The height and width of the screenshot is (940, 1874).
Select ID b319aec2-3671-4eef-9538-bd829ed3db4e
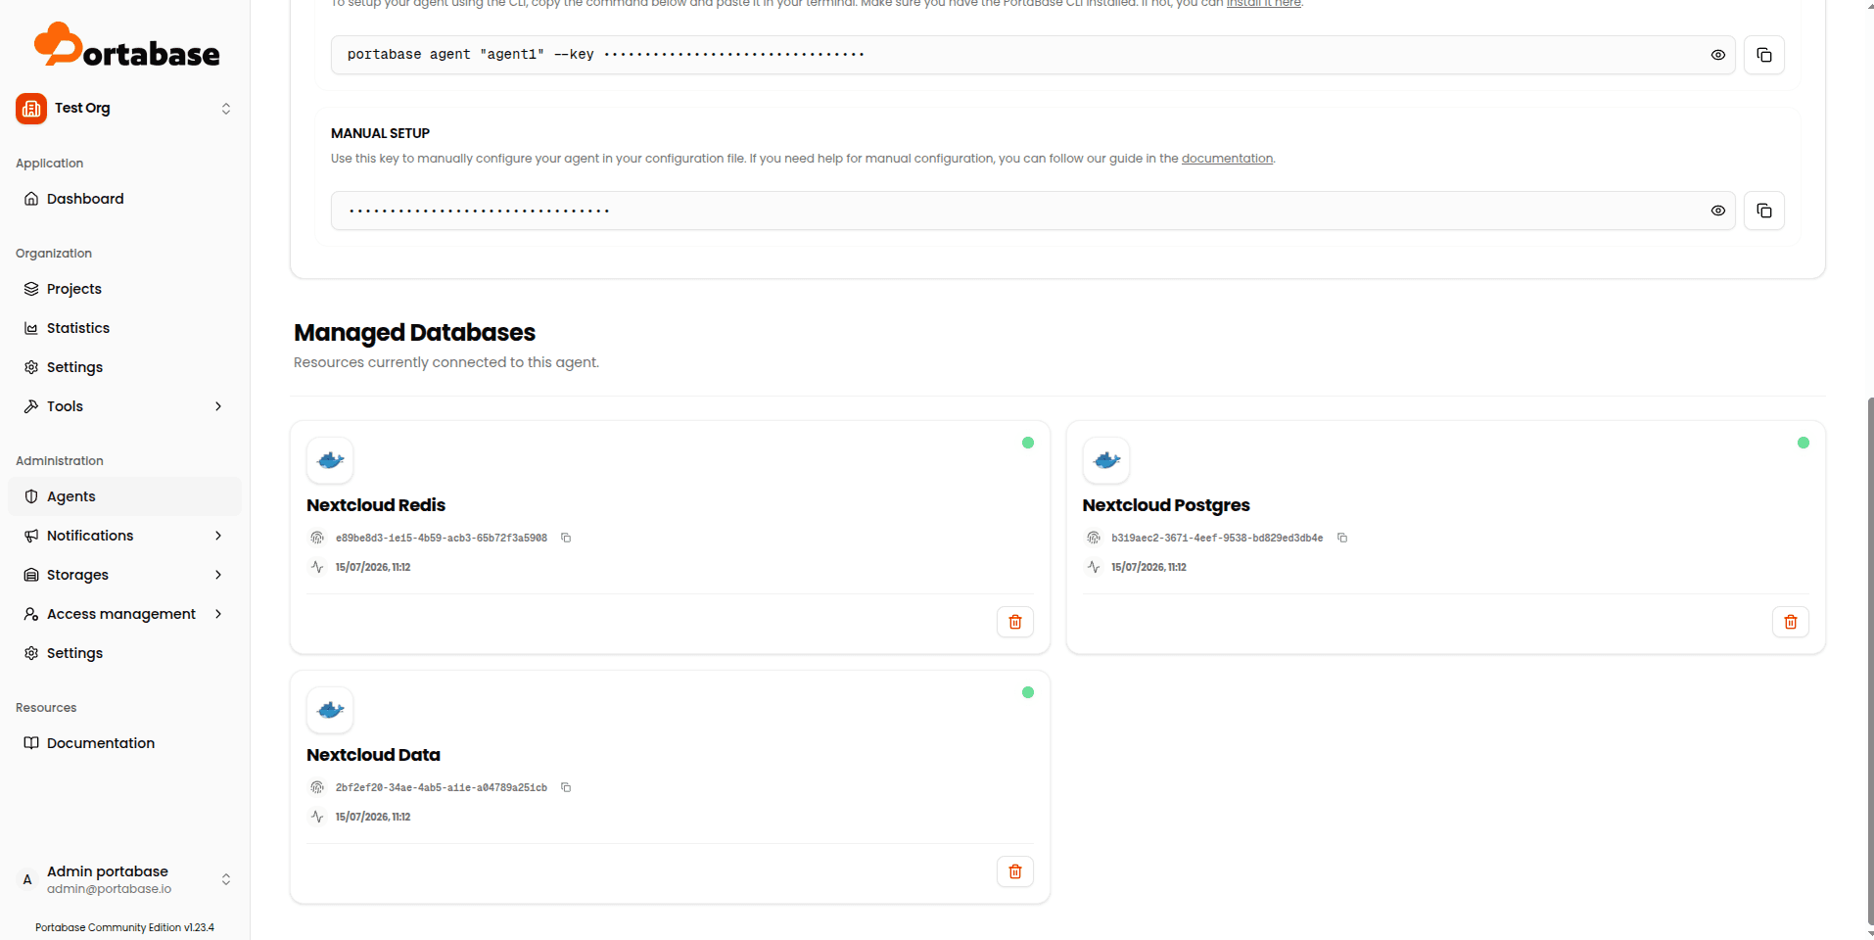point(1217,538)
